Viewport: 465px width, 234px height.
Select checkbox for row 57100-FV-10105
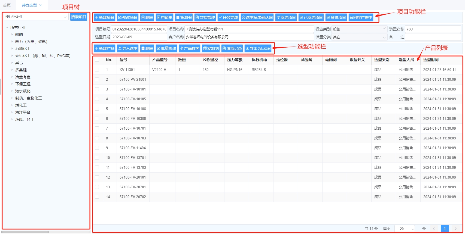[97, 99]
